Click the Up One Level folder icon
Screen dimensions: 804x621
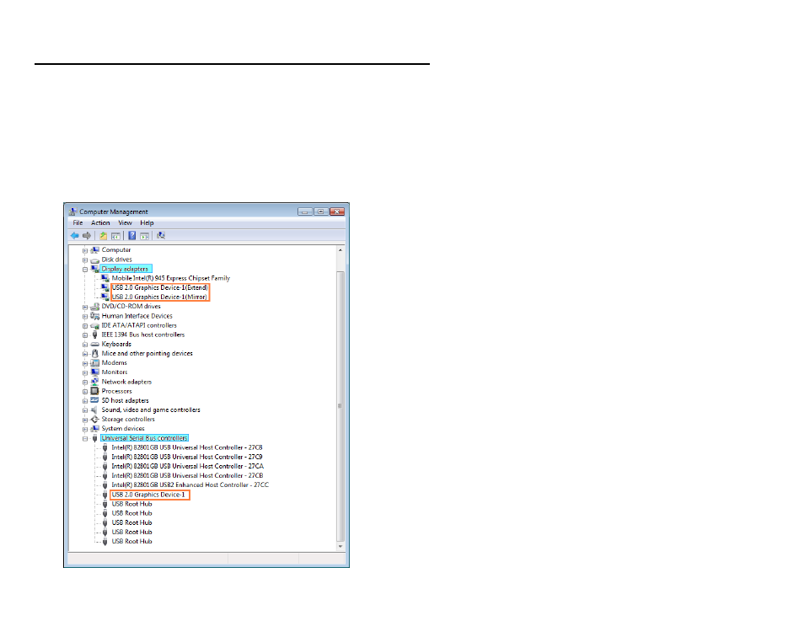pos(103,236)
